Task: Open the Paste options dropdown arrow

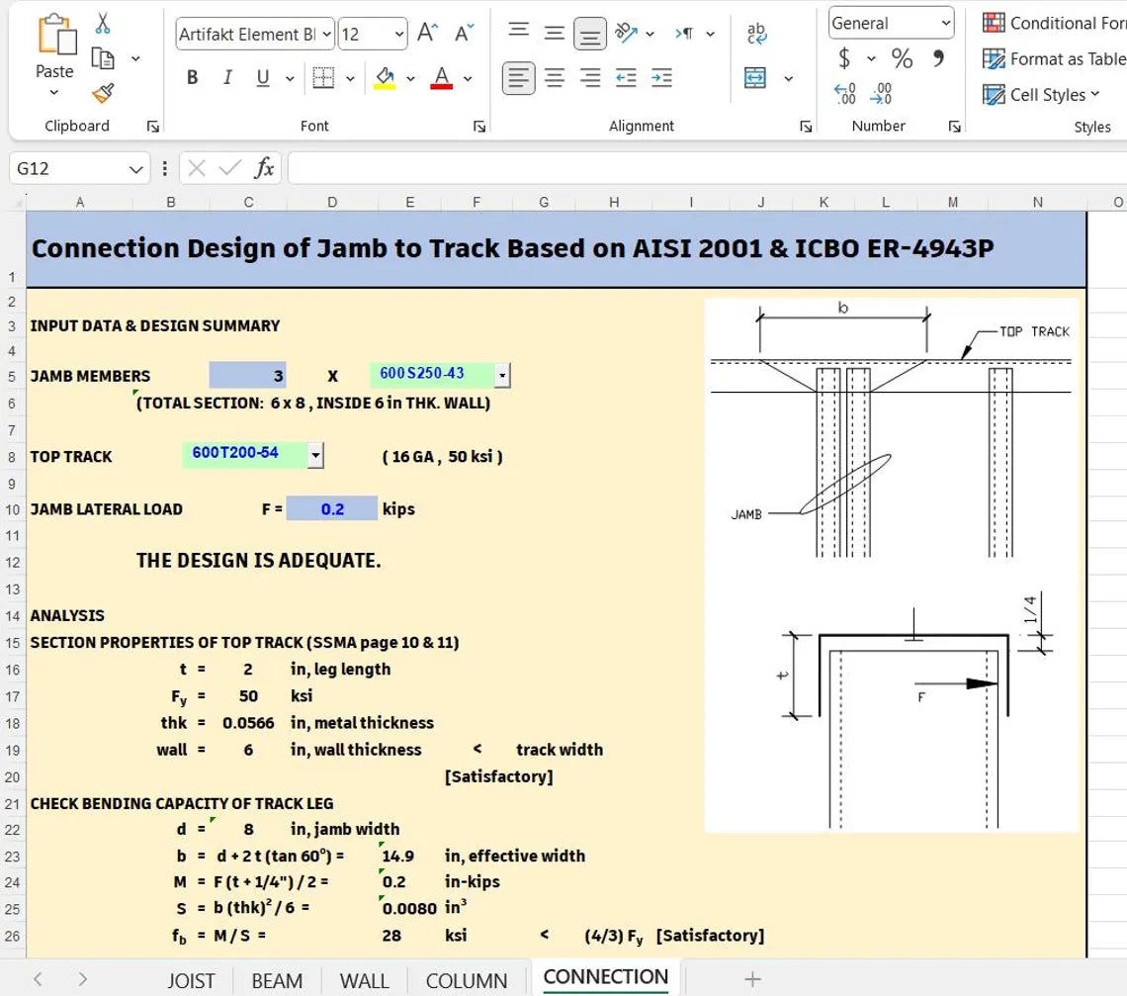Action: pos(54,93)
